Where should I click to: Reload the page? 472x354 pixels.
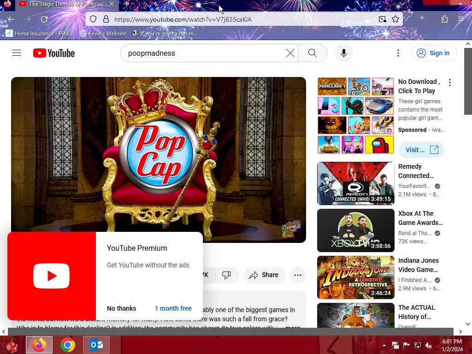tap(44, 19)
